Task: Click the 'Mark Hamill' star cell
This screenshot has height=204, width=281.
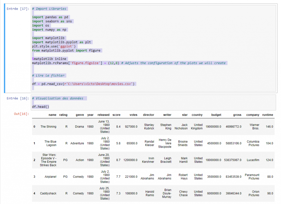Action: [x=184, y=160]
